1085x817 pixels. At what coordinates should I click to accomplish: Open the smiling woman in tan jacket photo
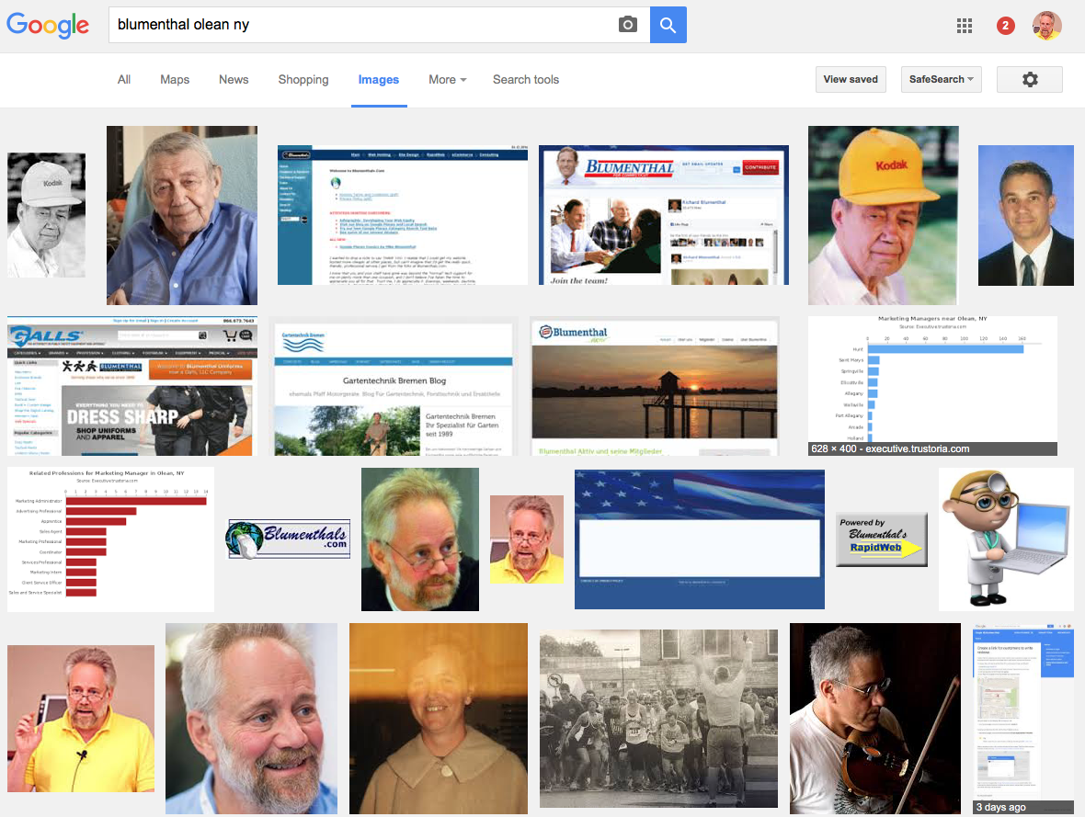click(439, 719)
